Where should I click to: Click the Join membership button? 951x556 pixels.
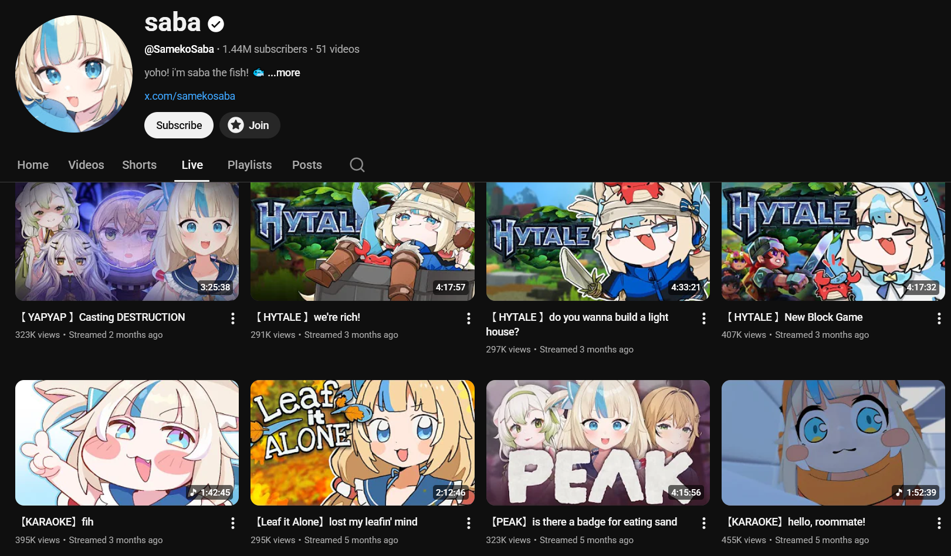pos(250,126)
